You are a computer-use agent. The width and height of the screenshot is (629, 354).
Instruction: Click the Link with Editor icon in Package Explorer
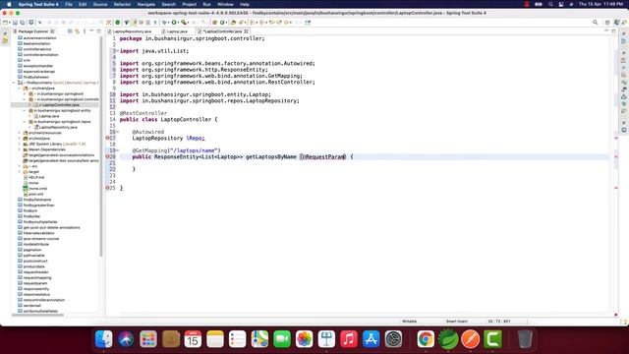coord(77,31)
